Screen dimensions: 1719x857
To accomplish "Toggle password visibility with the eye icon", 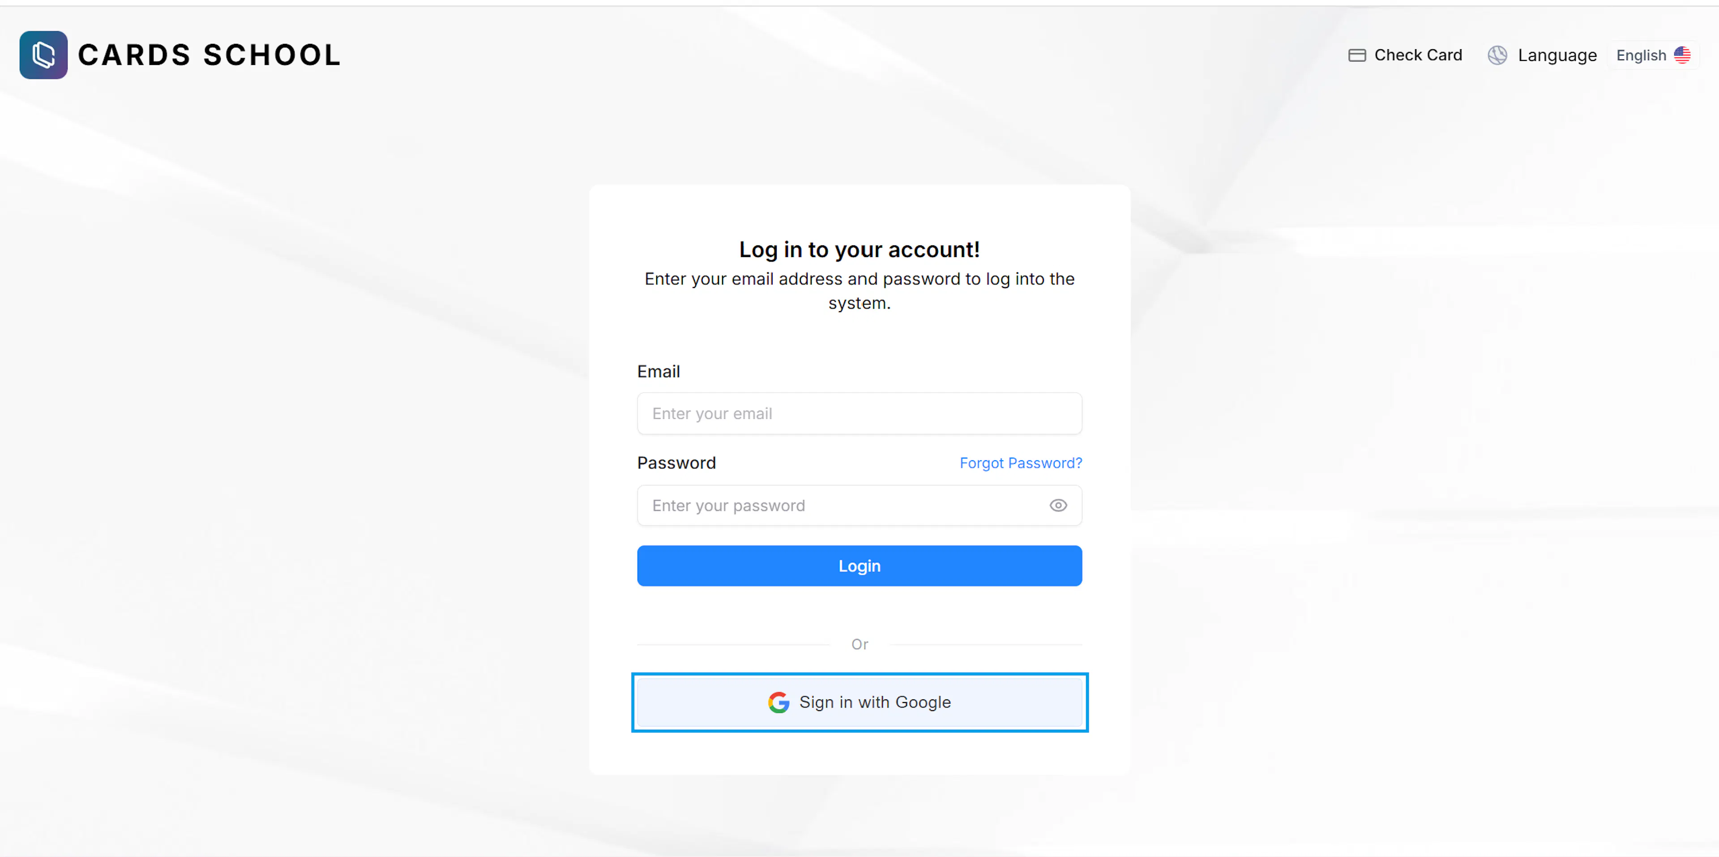I will point(1058,506).
